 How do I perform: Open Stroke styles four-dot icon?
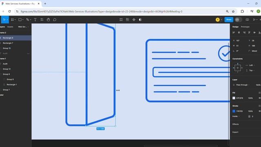pyautogui.click(x=259, y=106)
